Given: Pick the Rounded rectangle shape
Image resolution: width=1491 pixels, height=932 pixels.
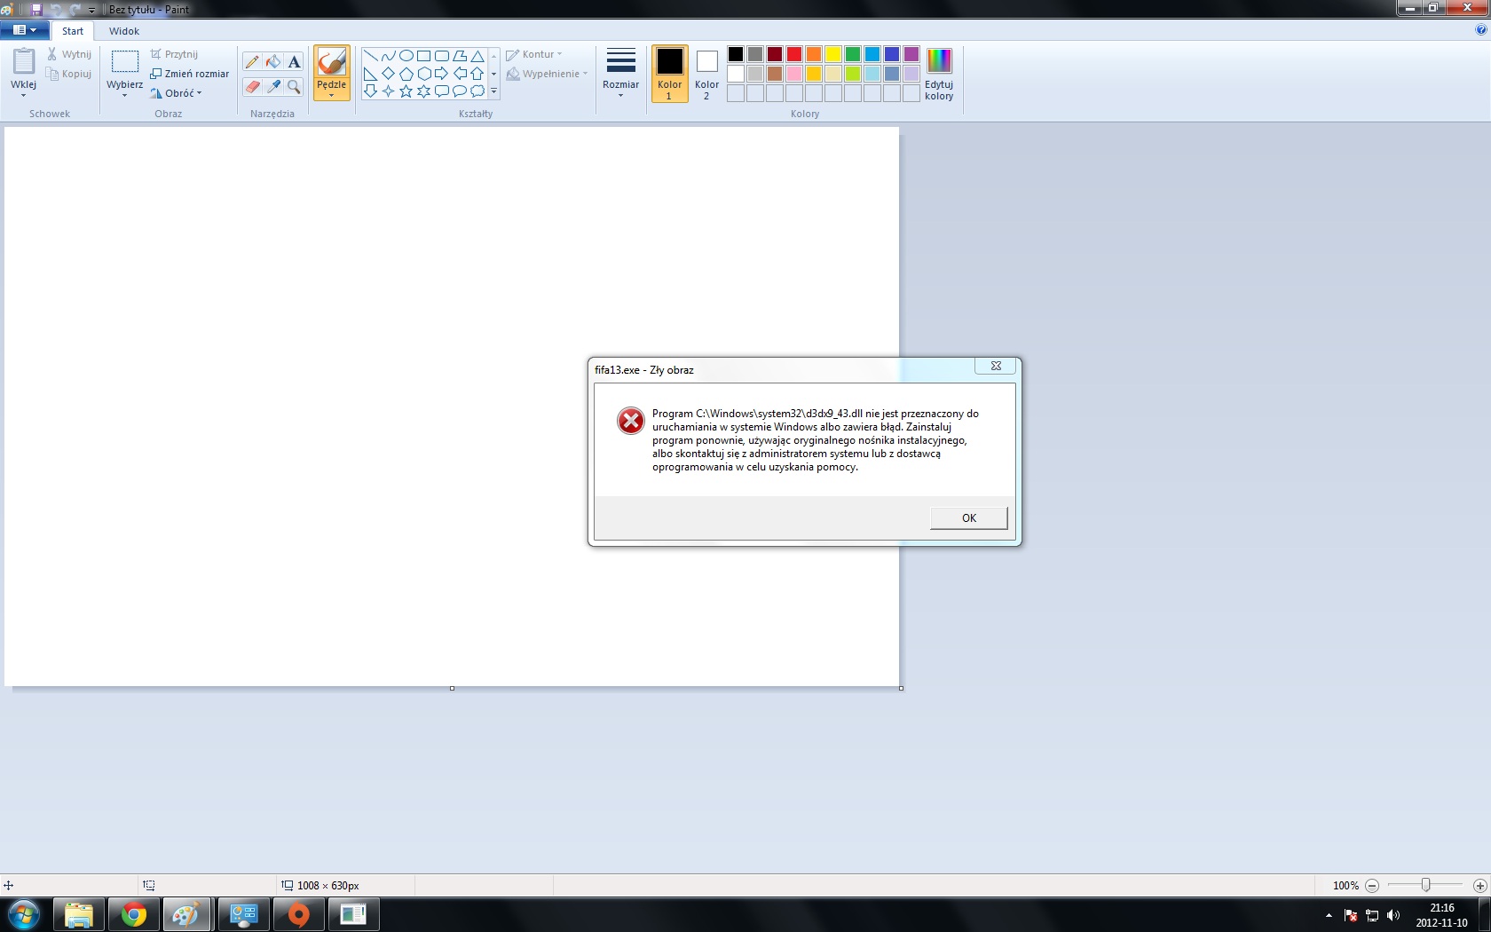Looking at the screenshot, I should click(x=441, y=55).
